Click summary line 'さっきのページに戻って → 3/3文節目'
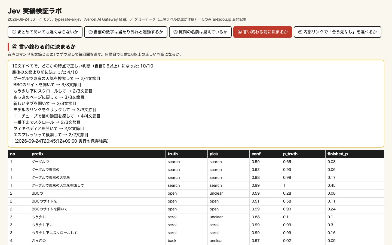This screenshot has width=392, height=245. (x=49, y=97)
